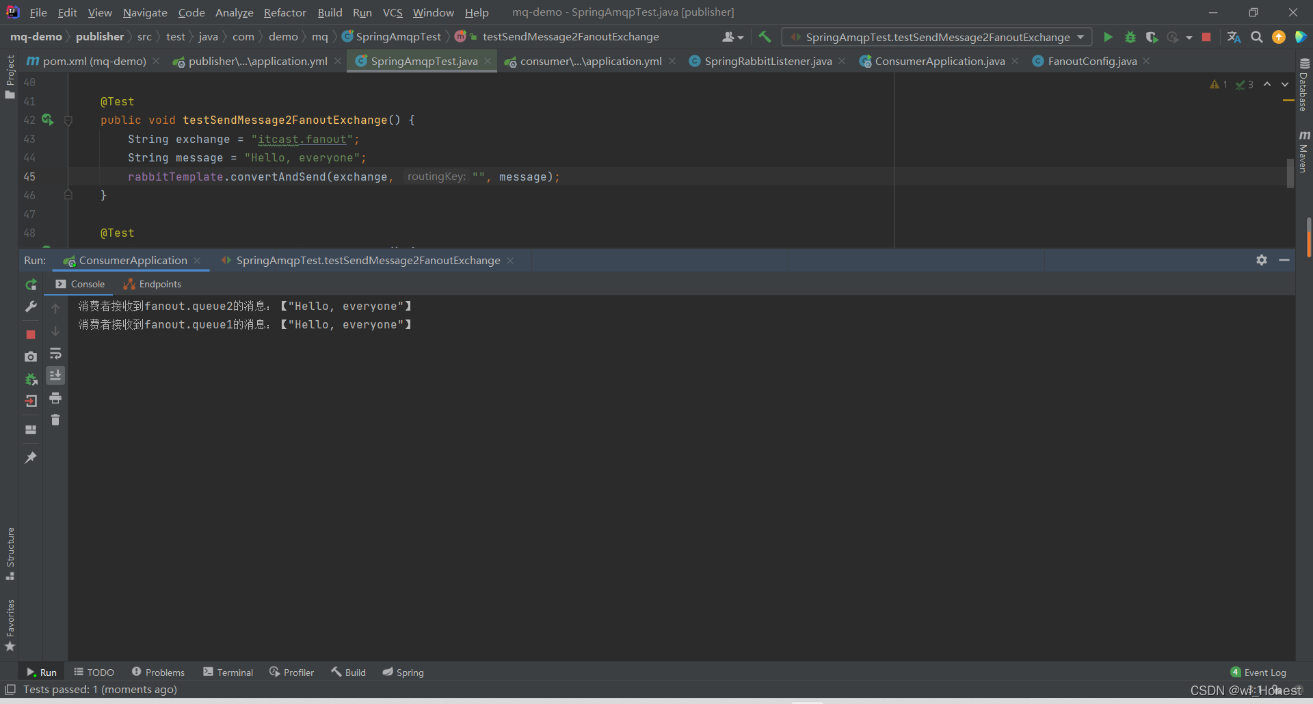
Task: Switch to FanoutConfig.java editor tab
Action: tap(1091, 62)
